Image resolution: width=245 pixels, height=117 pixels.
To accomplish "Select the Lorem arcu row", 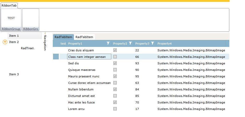I will pos(76,109).
